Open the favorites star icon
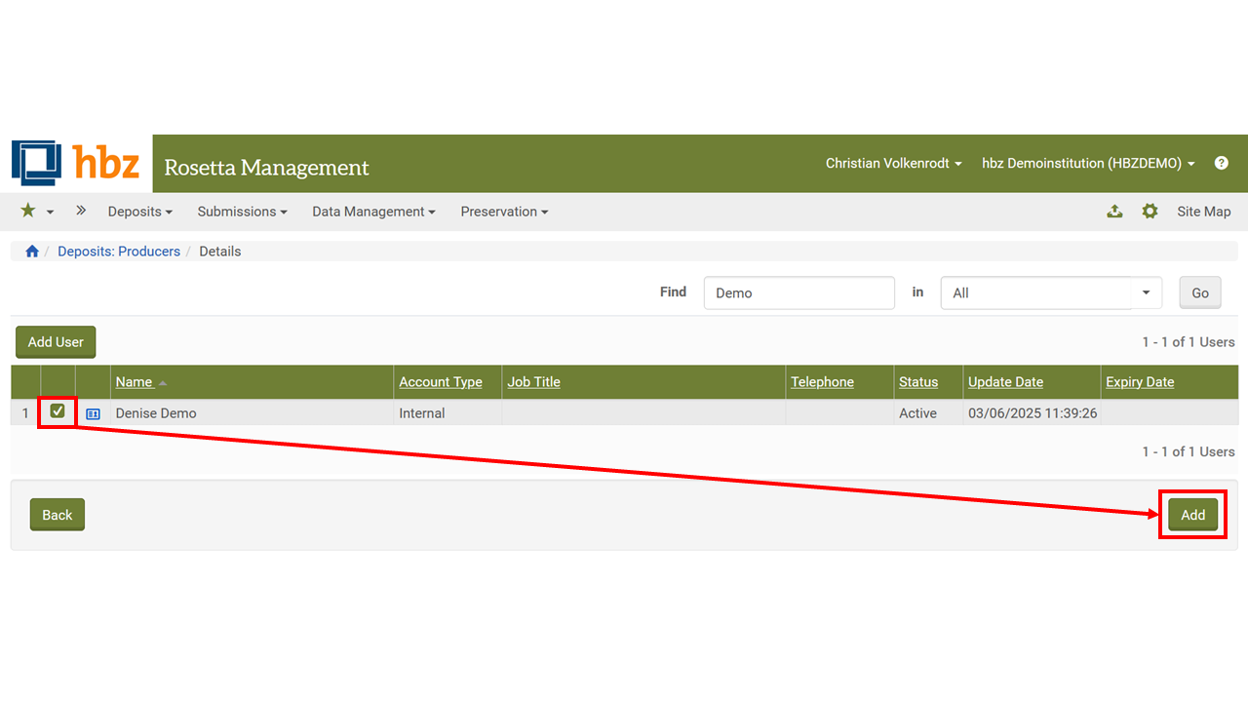 point(28,211)
